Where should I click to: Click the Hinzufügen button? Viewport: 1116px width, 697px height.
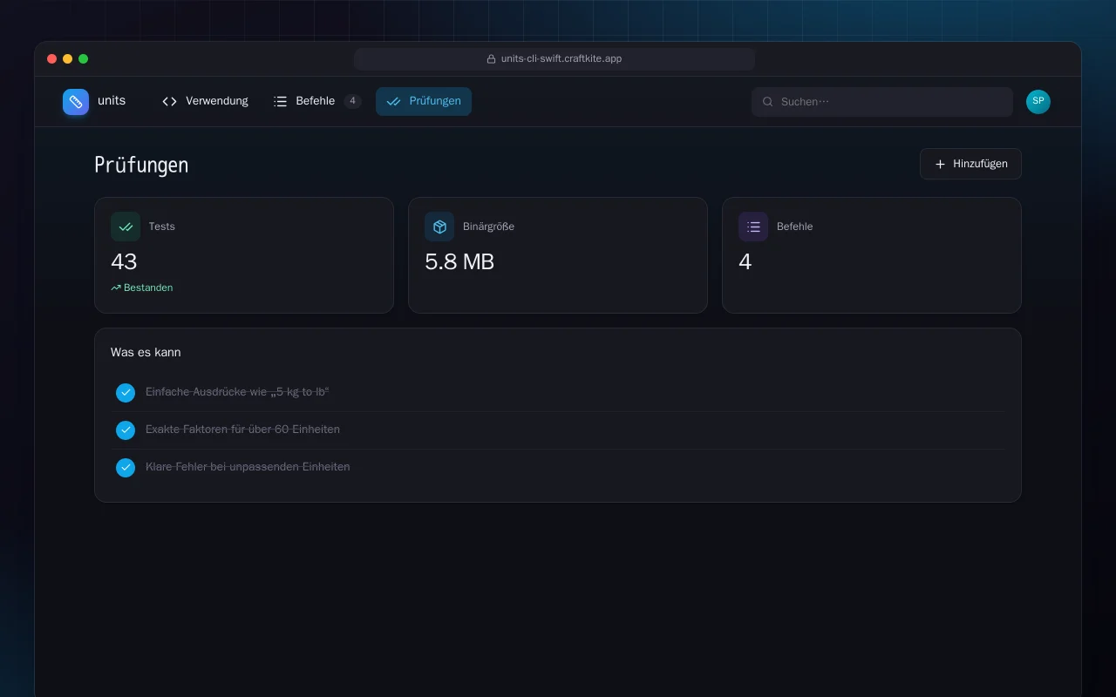(970, 164)
